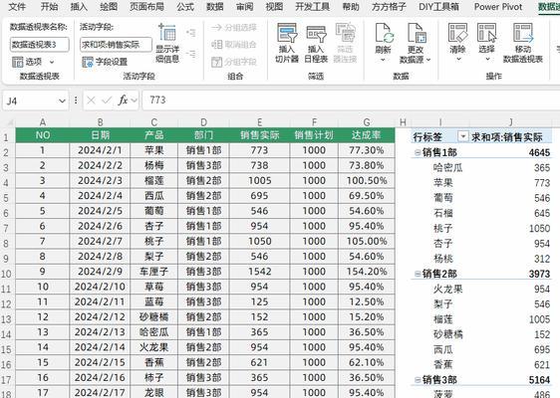Click pivot row 火龙果
The height and width of the screenshot is (398, 560).
click(x=447, y=289)
